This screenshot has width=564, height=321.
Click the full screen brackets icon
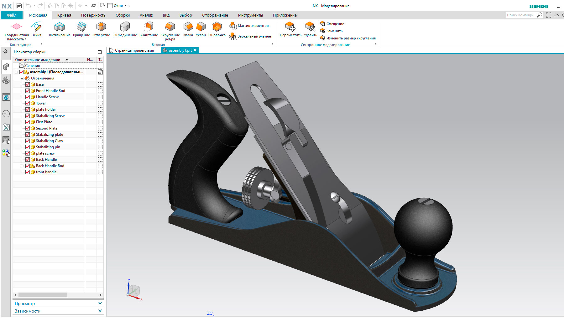pyautogui.click(x=548, y=15)
